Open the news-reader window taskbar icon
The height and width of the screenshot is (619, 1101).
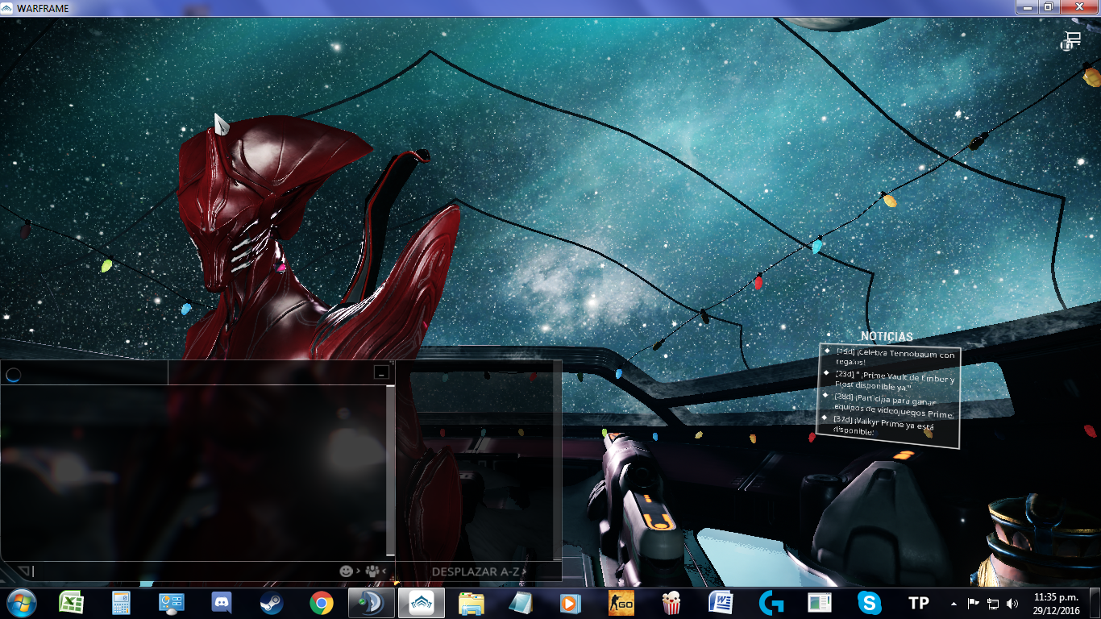click(820, 603)
